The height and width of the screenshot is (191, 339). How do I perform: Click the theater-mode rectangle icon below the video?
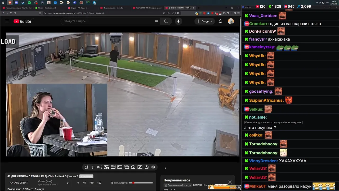tap(120, 167)
